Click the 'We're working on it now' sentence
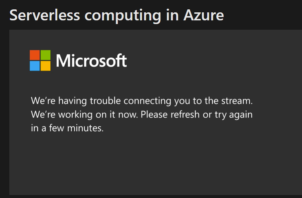The width and height of the screenshot is (302, 198). (84, 115)
